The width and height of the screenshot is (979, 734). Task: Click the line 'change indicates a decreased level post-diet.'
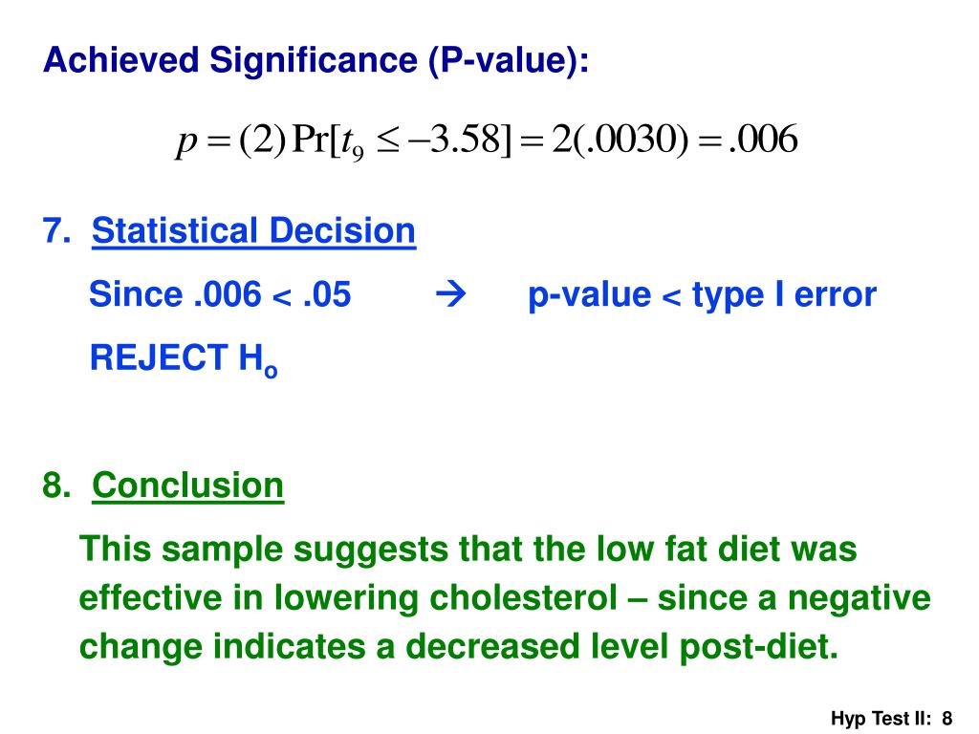click(x=459, y=647)
